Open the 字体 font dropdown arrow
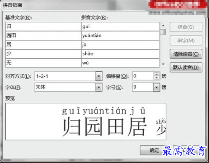209x163 pixels. pyautogui.click(x=99, y=87)
